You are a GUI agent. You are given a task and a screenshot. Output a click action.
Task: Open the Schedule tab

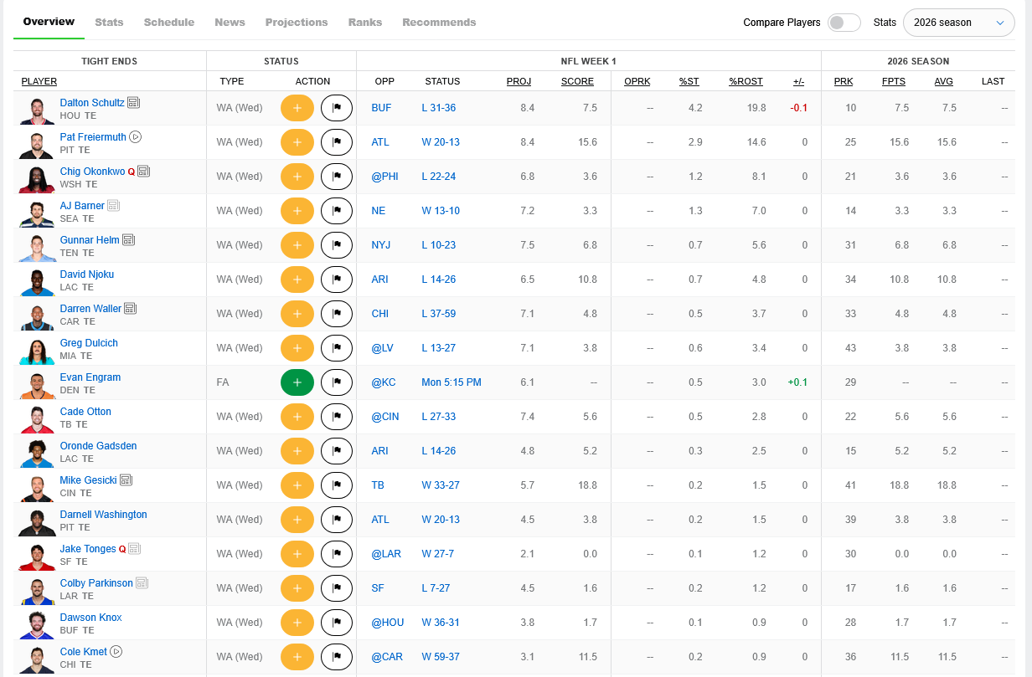click(169, 23)
